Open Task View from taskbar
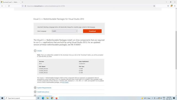Image resolution: width=177 pixels, height=100 pixels. pos(38,98)
